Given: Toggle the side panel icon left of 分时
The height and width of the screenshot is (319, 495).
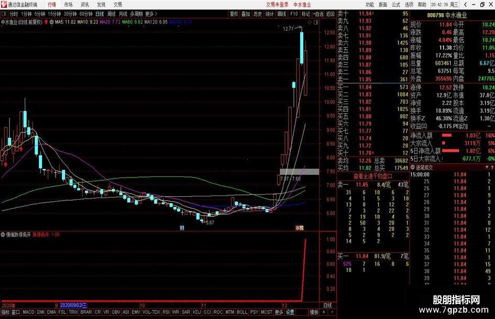Looking at the screenshot, I should 4,14.
